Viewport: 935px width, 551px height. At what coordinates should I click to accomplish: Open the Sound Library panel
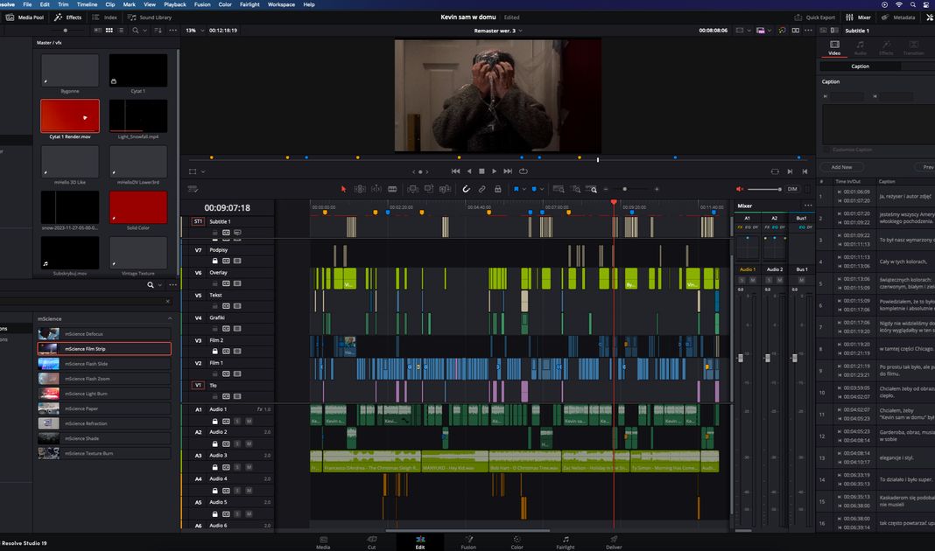(x=151, y=17)
